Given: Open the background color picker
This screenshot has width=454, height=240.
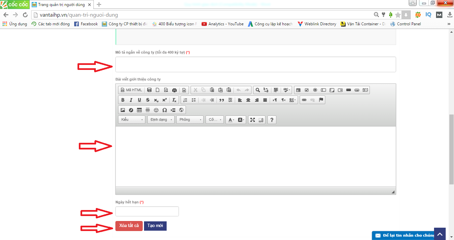Looking at the screenshot, I should [241, 120].
